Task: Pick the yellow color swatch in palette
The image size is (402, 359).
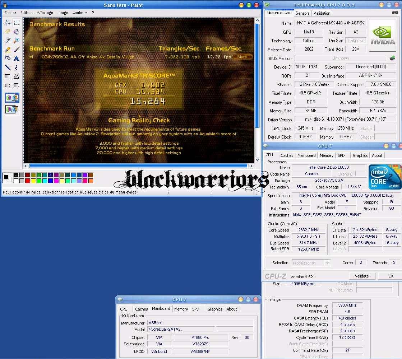Action: pos(33,181)
